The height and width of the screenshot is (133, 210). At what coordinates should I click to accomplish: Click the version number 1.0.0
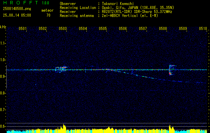45,3
